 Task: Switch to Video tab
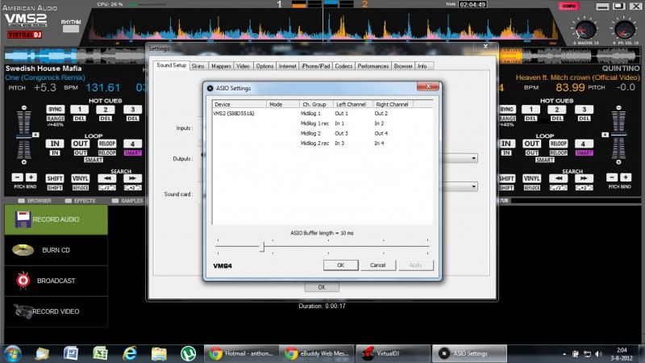click(x=243, y=66)
